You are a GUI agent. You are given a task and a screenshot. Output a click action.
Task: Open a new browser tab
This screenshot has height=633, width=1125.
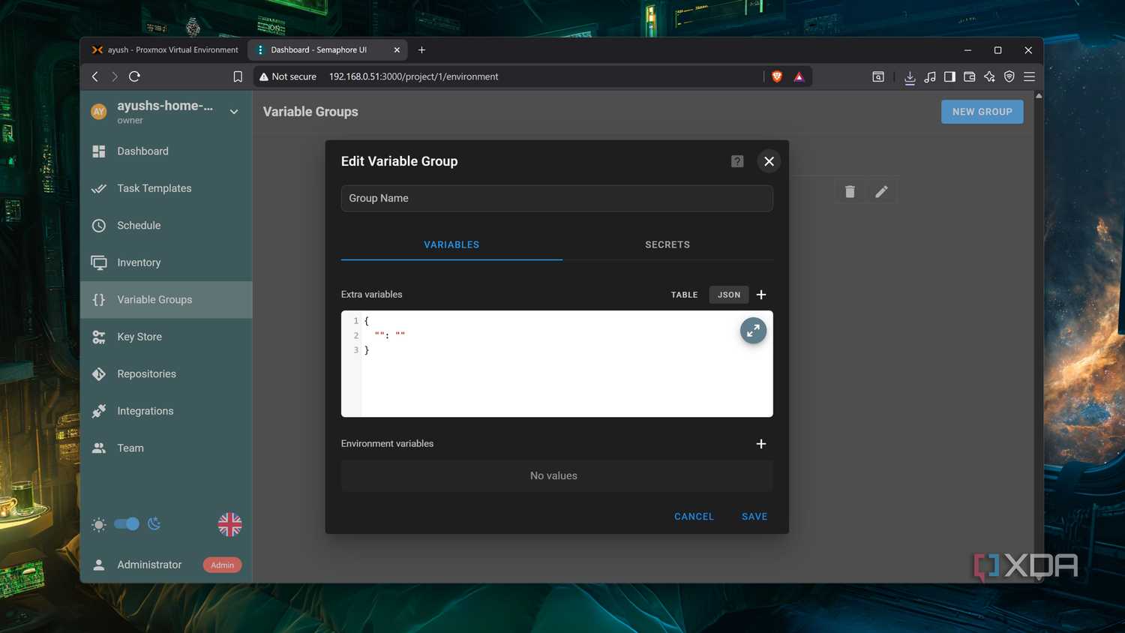[421, 50]
